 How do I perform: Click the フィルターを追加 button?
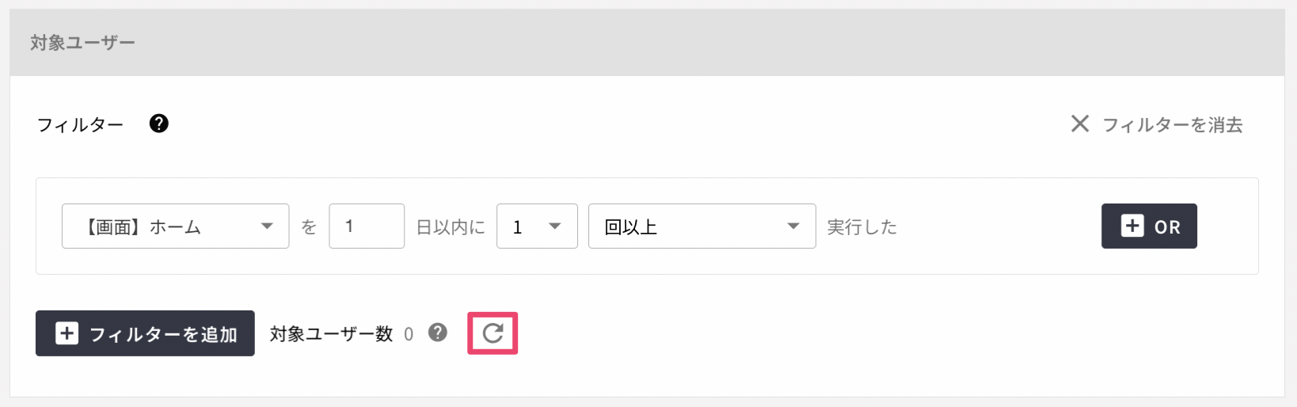(x=145, y=333)
